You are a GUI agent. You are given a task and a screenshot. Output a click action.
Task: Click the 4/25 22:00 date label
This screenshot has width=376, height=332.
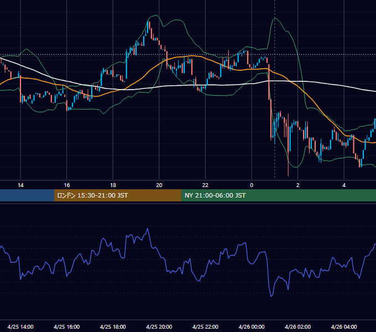pos(205,326)
